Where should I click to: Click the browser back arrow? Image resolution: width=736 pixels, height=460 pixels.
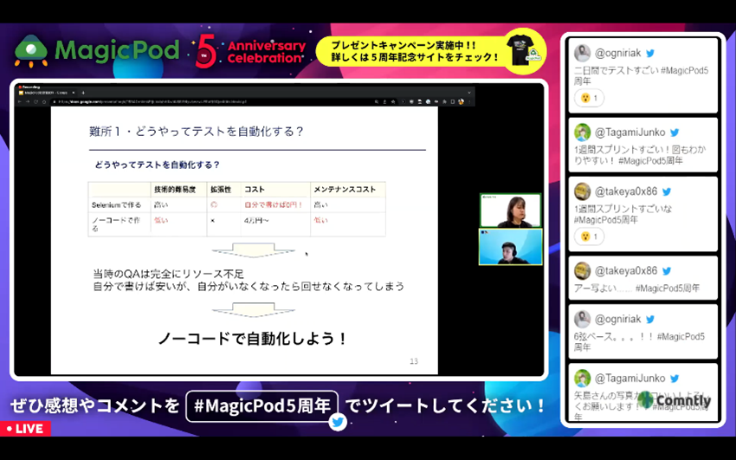(20, 101)
